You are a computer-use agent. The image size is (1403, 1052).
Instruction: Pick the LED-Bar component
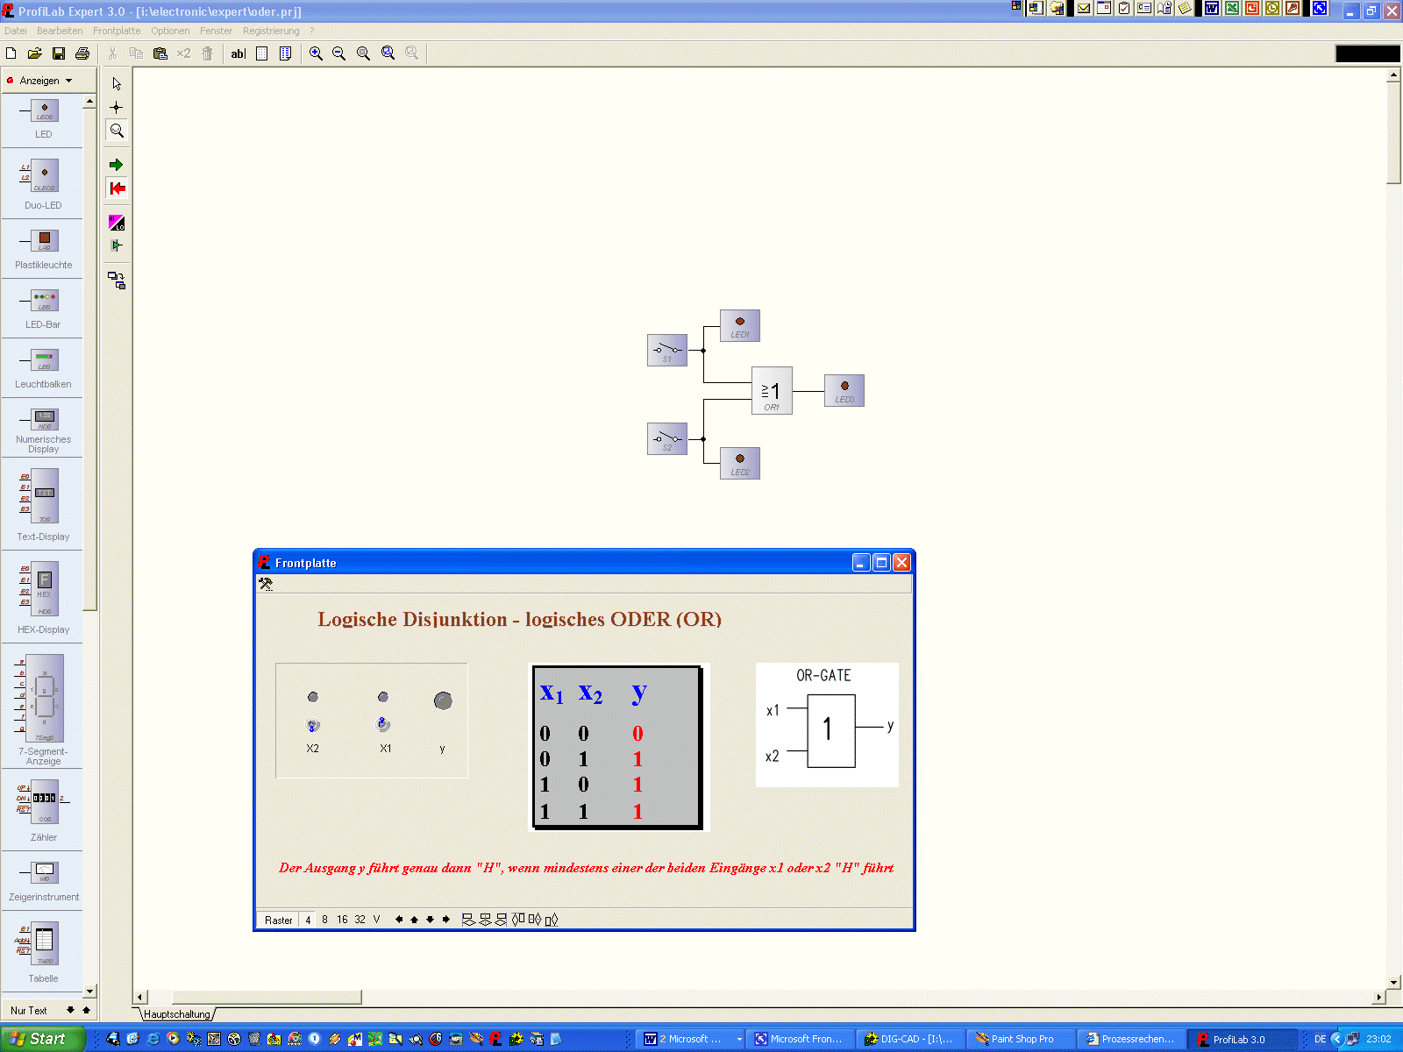tap(43, 309)
